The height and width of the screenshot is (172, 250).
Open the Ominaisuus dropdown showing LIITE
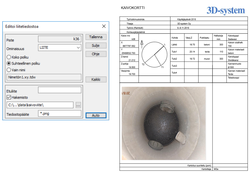[x=60, y=47]
